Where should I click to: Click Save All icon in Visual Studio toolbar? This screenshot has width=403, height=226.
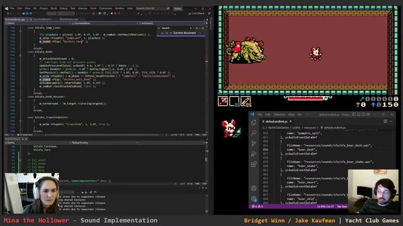pyautogui.click(x=30, y=13)
